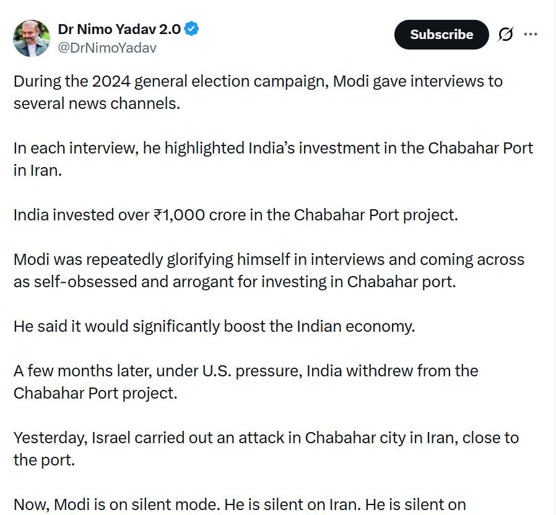This screenshot has height=515, width=556.
Task: Click the Grok explain post icon
Action: click(505, 35)
